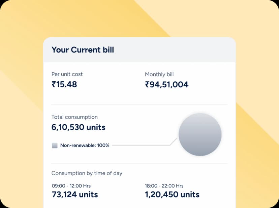Select the Monthly bill amount ₹94,51,004
Viewport: 279px width, 208px height.
tap(166, 84)
